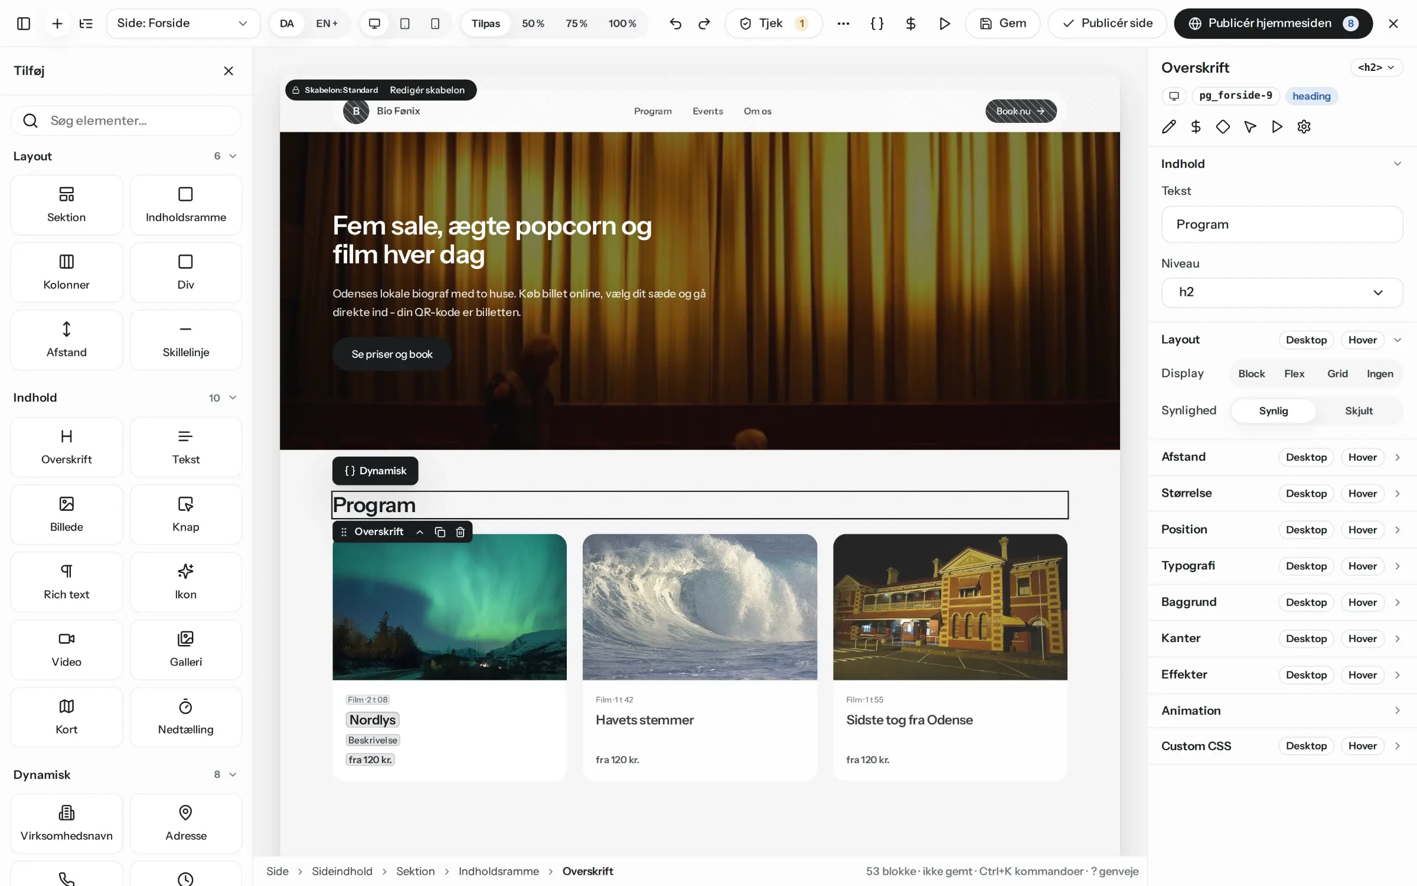
Task: Open the three-dots more menu
Action: point(843,24)
